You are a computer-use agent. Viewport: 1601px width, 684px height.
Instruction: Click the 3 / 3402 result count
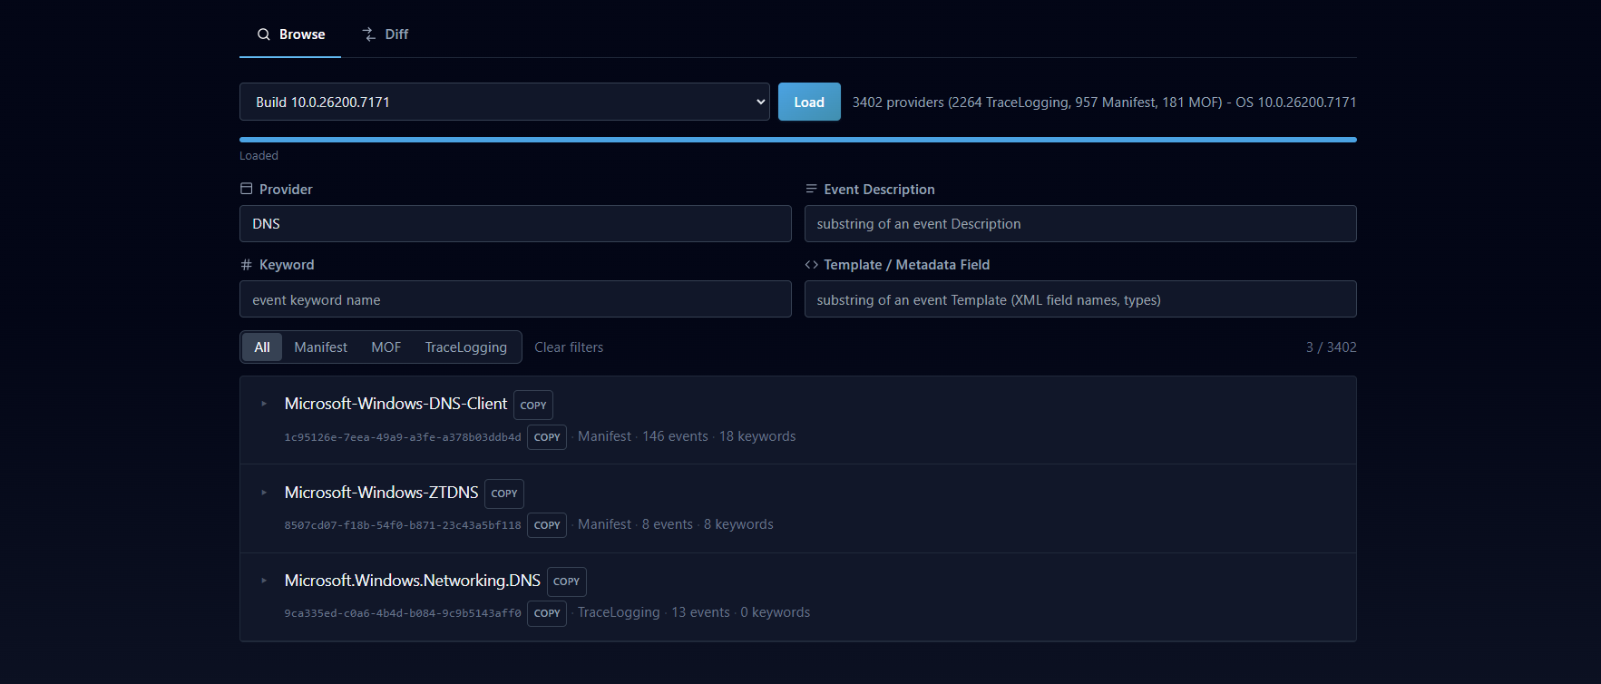(1332, 347)
